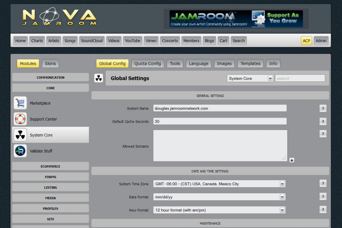
Task: Switch to the Global Config tab
Action: (112, 63)
